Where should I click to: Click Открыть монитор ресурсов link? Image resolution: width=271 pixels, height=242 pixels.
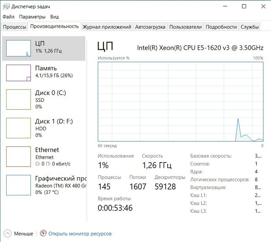(x=80, y=234)
